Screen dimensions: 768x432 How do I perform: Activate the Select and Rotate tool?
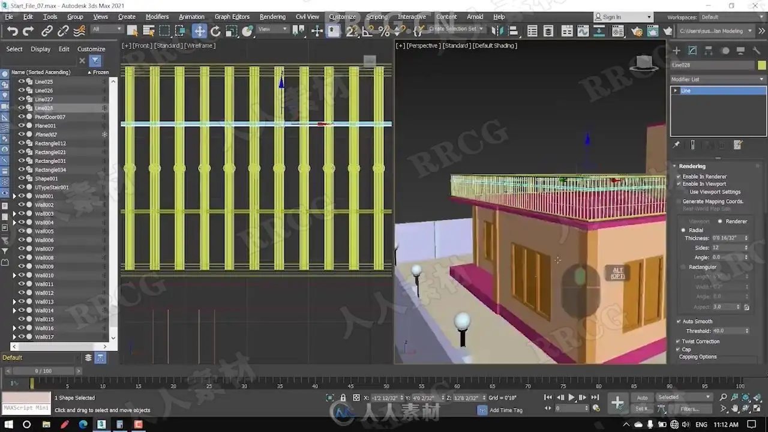pyautogui.click(x=215, y=31)
